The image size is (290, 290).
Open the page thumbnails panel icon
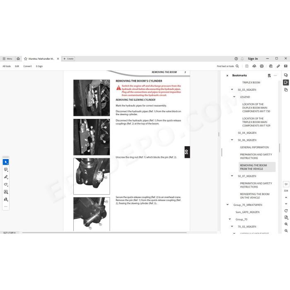tap(286, 90)
